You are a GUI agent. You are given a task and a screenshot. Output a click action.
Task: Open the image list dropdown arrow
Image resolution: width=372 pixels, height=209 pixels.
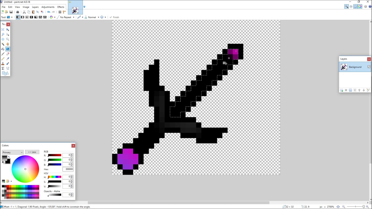[x=84, y=7]
